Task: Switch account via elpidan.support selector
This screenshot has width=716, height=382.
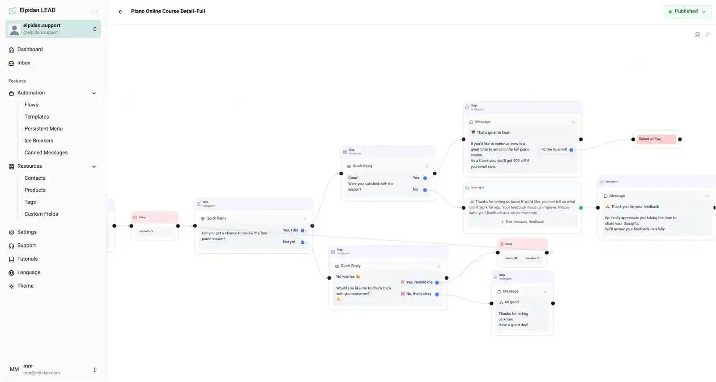Action: pyautogui.click(x=53, y=29)
